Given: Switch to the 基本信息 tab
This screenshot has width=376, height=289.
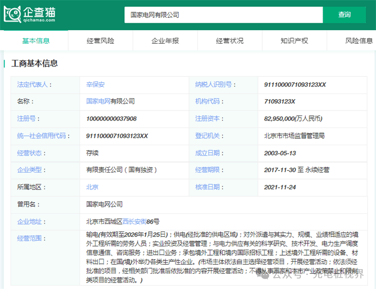Looking at the screenshot, I should click(x=36, y=41).
